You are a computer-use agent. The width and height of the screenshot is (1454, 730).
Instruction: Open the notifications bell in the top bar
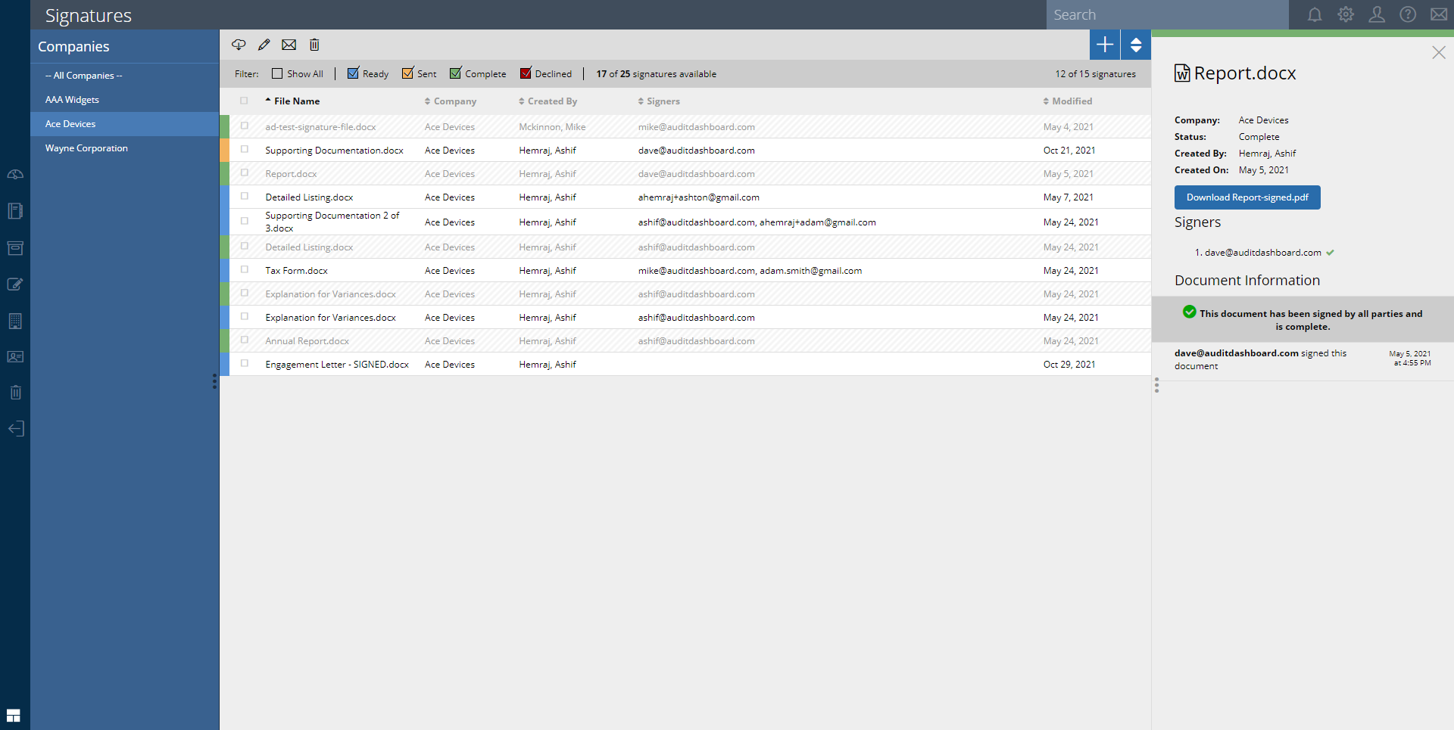pyautogui.click(x=1315, y=14)
